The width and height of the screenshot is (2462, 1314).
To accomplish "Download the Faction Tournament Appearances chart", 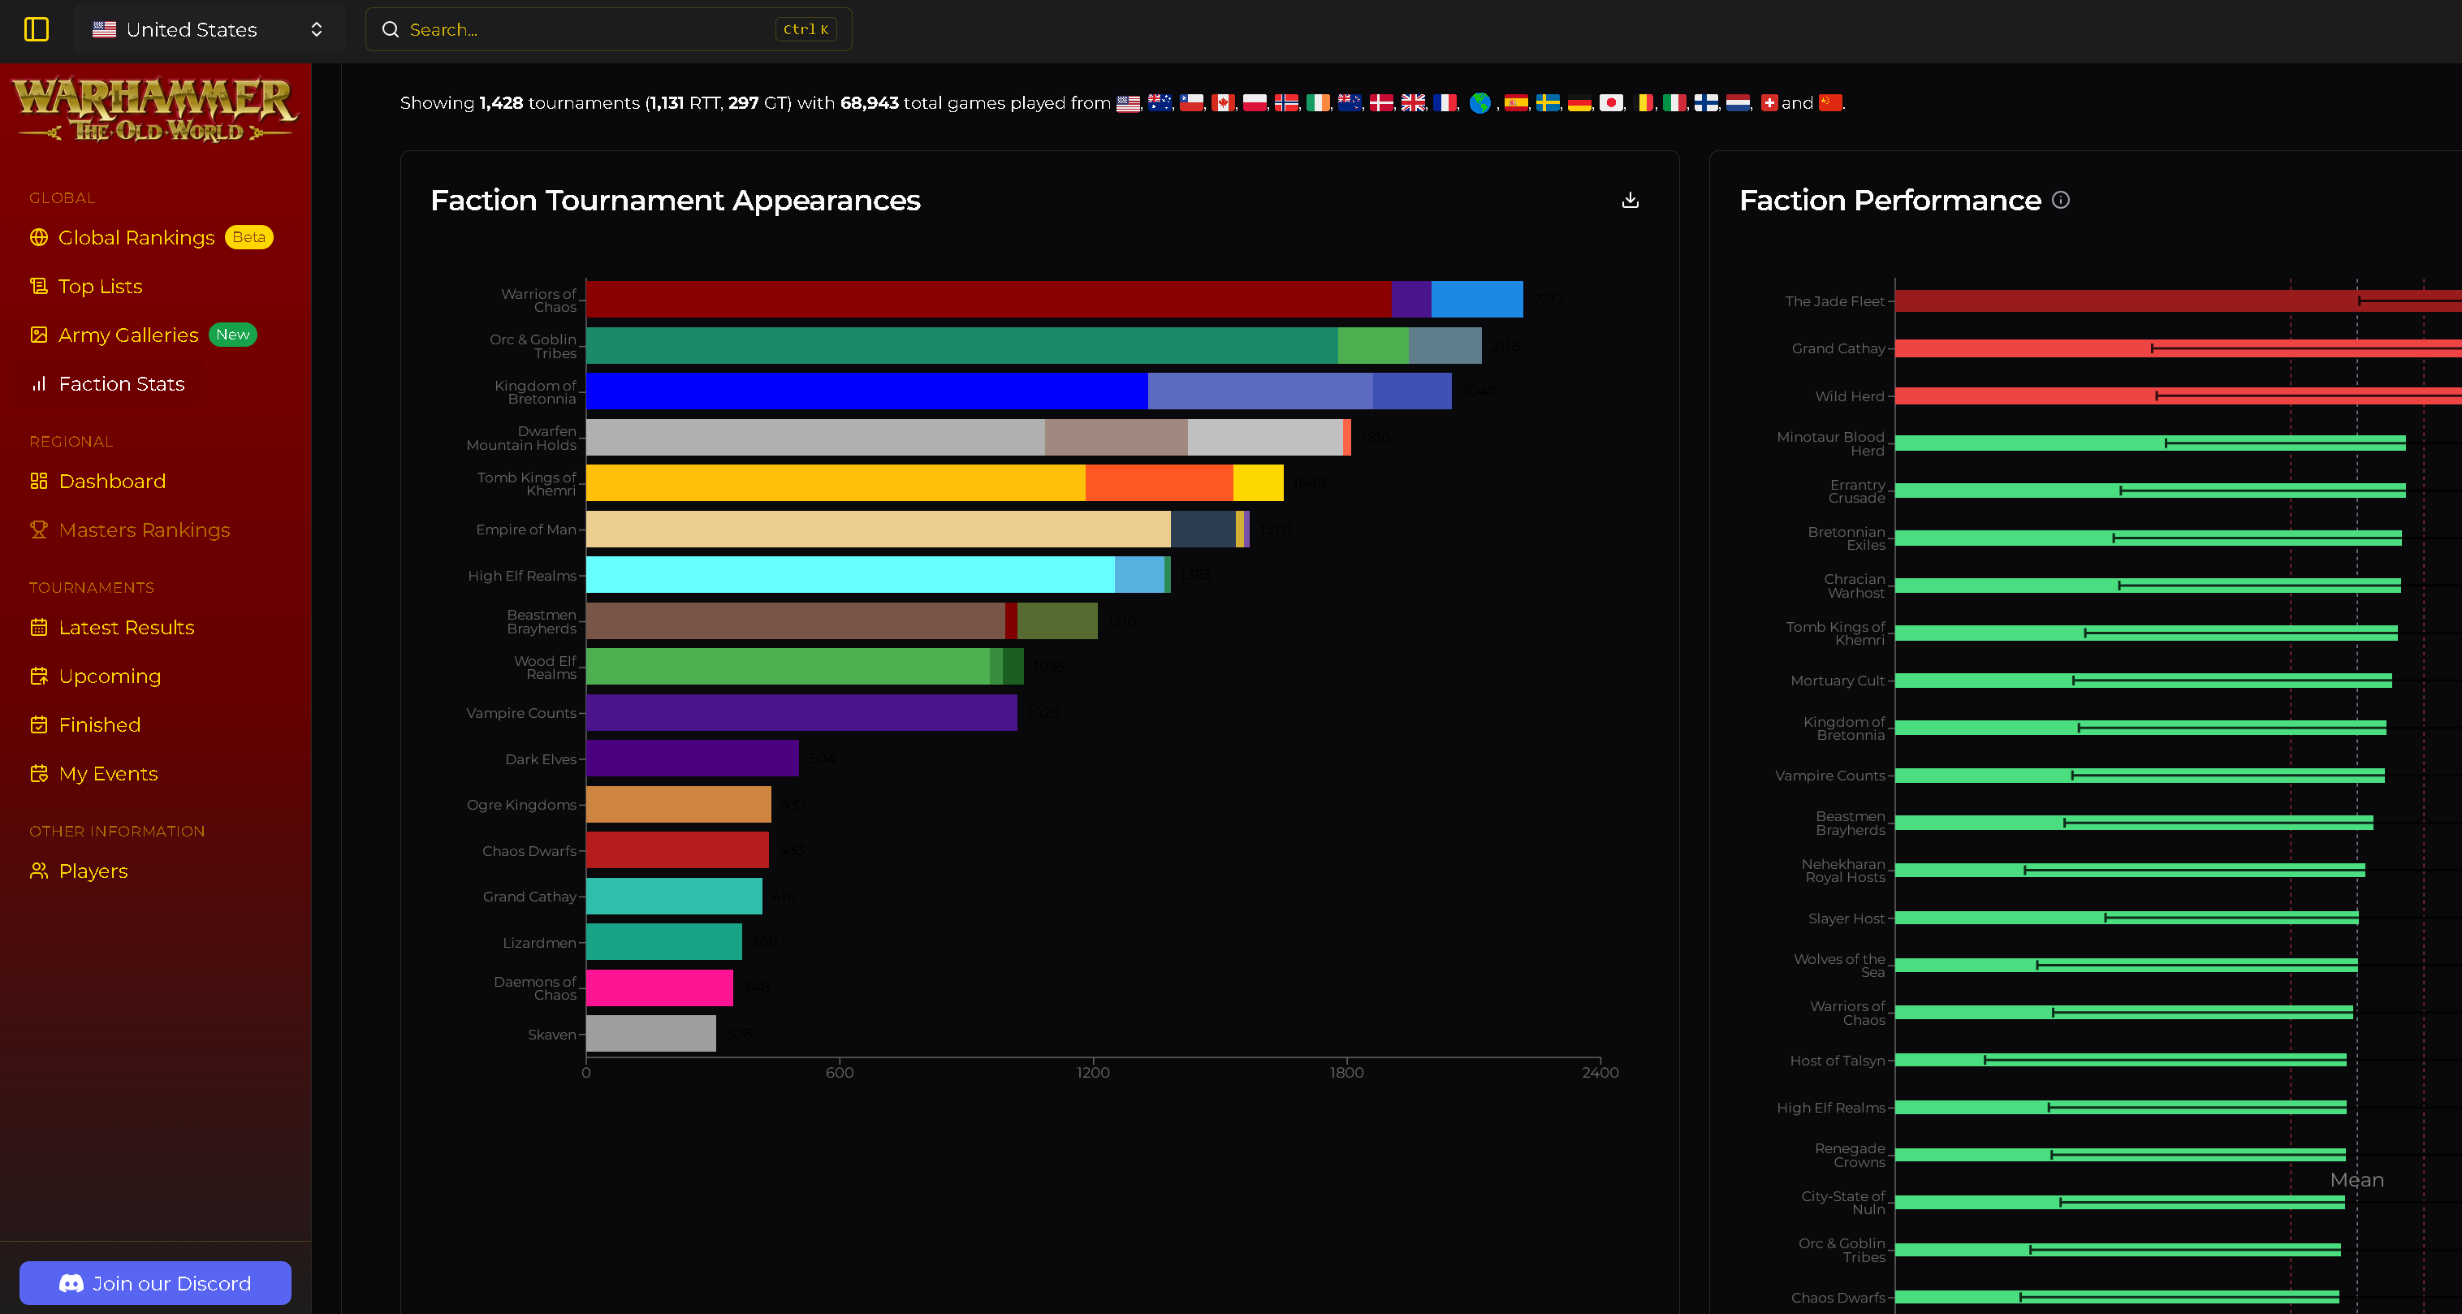I will pos(1630,200).
